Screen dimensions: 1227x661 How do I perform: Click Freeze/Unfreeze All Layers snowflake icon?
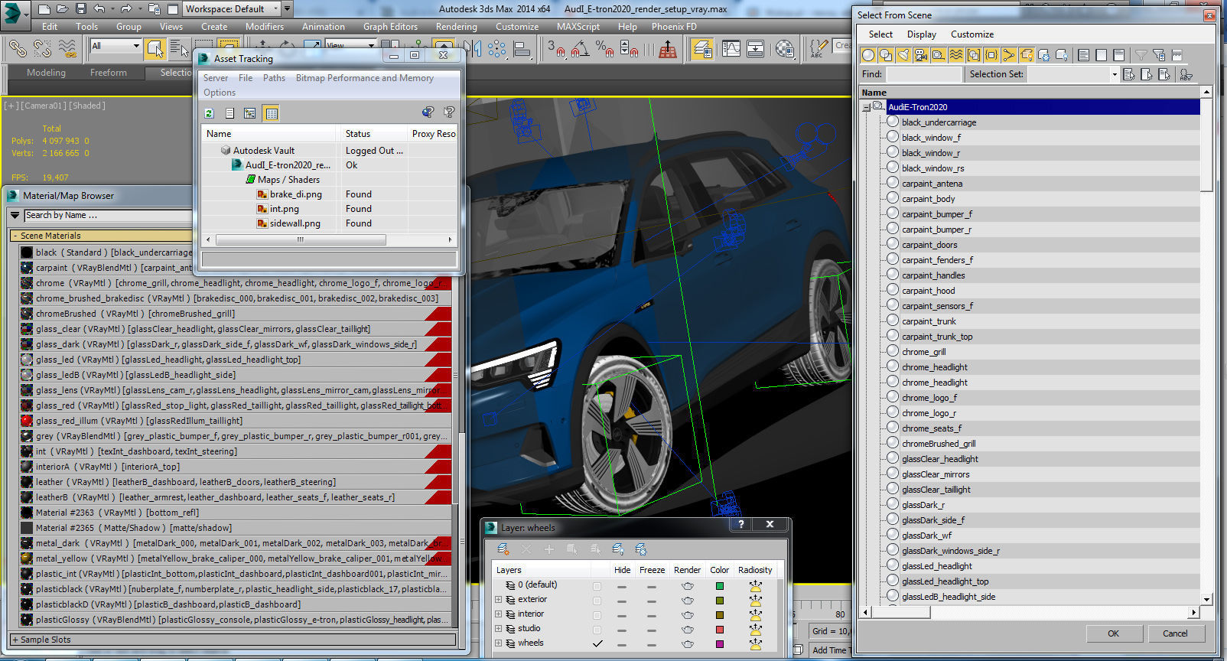[x=641, y=549]
